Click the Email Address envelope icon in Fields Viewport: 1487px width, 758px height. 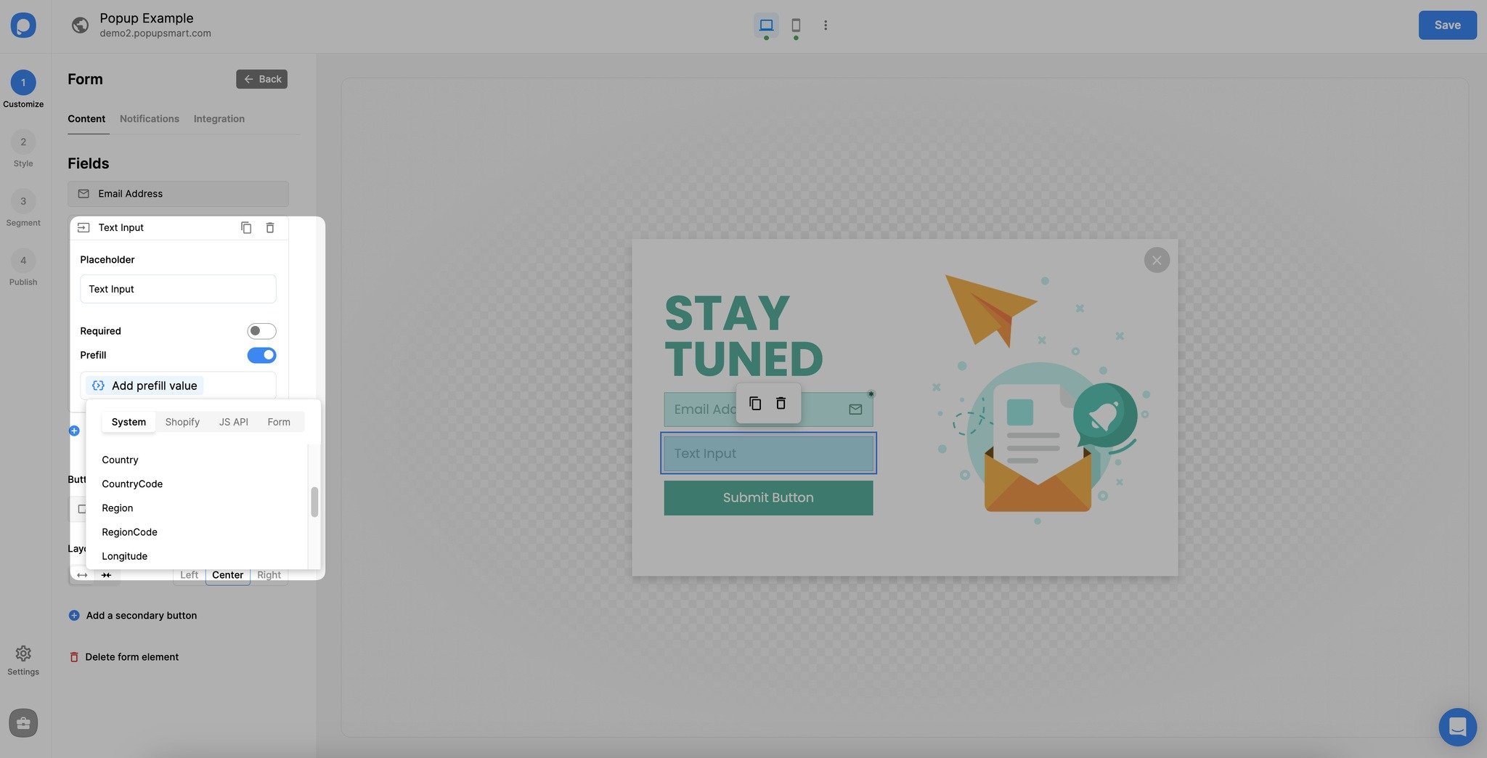pos(83,194)
